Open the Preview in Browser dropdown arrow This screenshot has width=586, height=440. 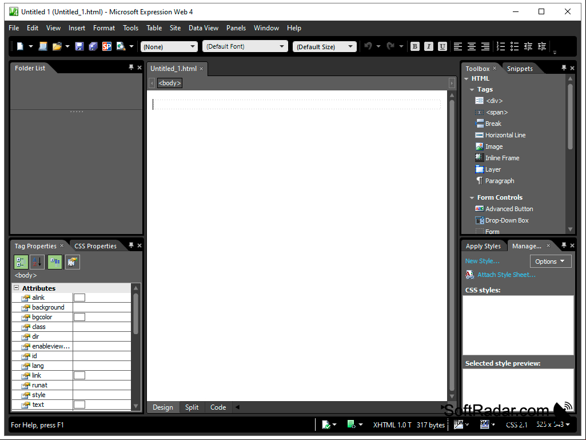(131, 46)
